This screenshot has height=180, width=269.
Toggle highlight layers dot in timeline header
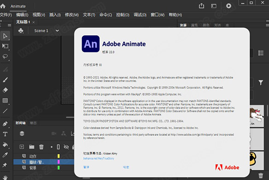pos(52,147)
